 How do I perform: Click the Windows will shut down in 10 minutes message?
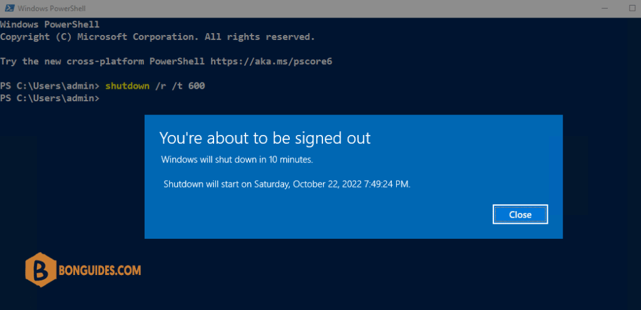(237, 159)
